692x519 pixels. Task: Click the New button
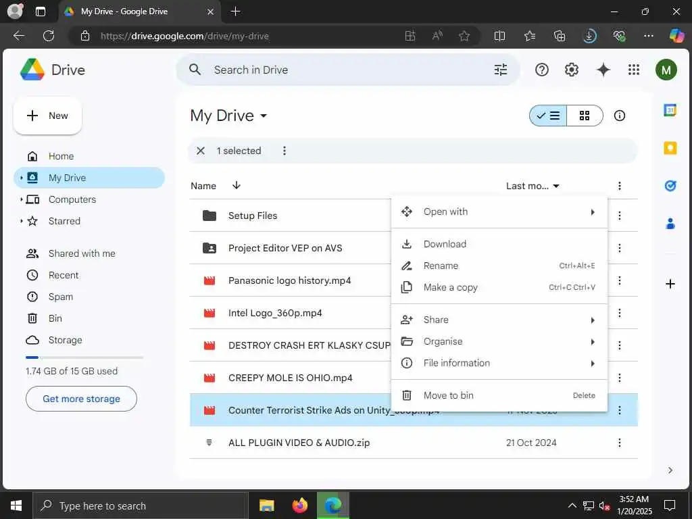pyautogui.click(x=48, y=116)
